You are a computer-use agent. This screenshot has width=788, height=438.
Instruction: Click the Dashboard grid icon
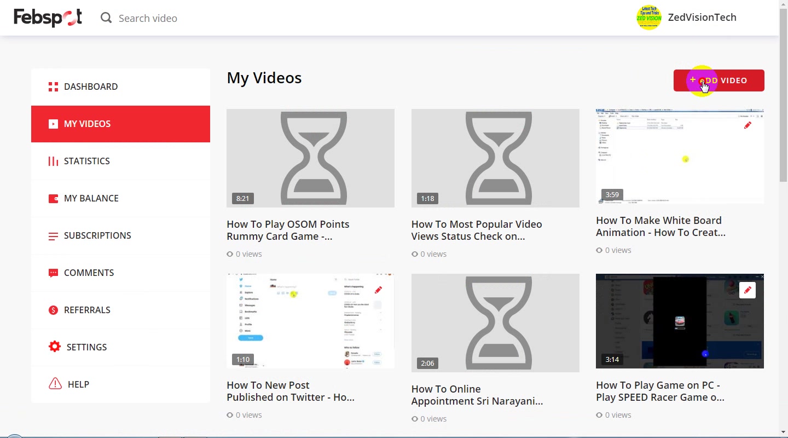pos(53,87)
